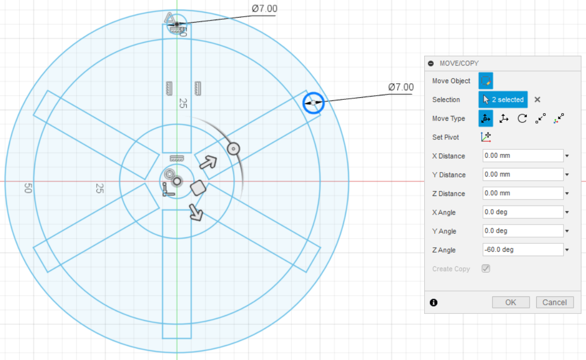
Task: Click the horizontal constraint icon below top spoke
Action: point(177,158)
